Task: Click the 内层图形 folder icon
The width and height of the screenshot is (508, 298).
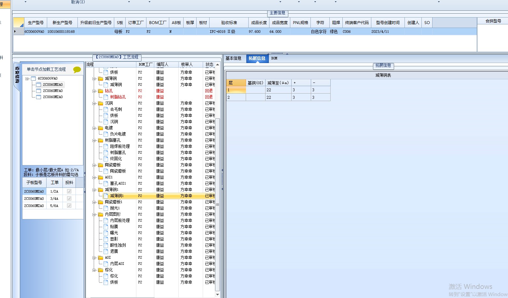Action: click(101, 214)
